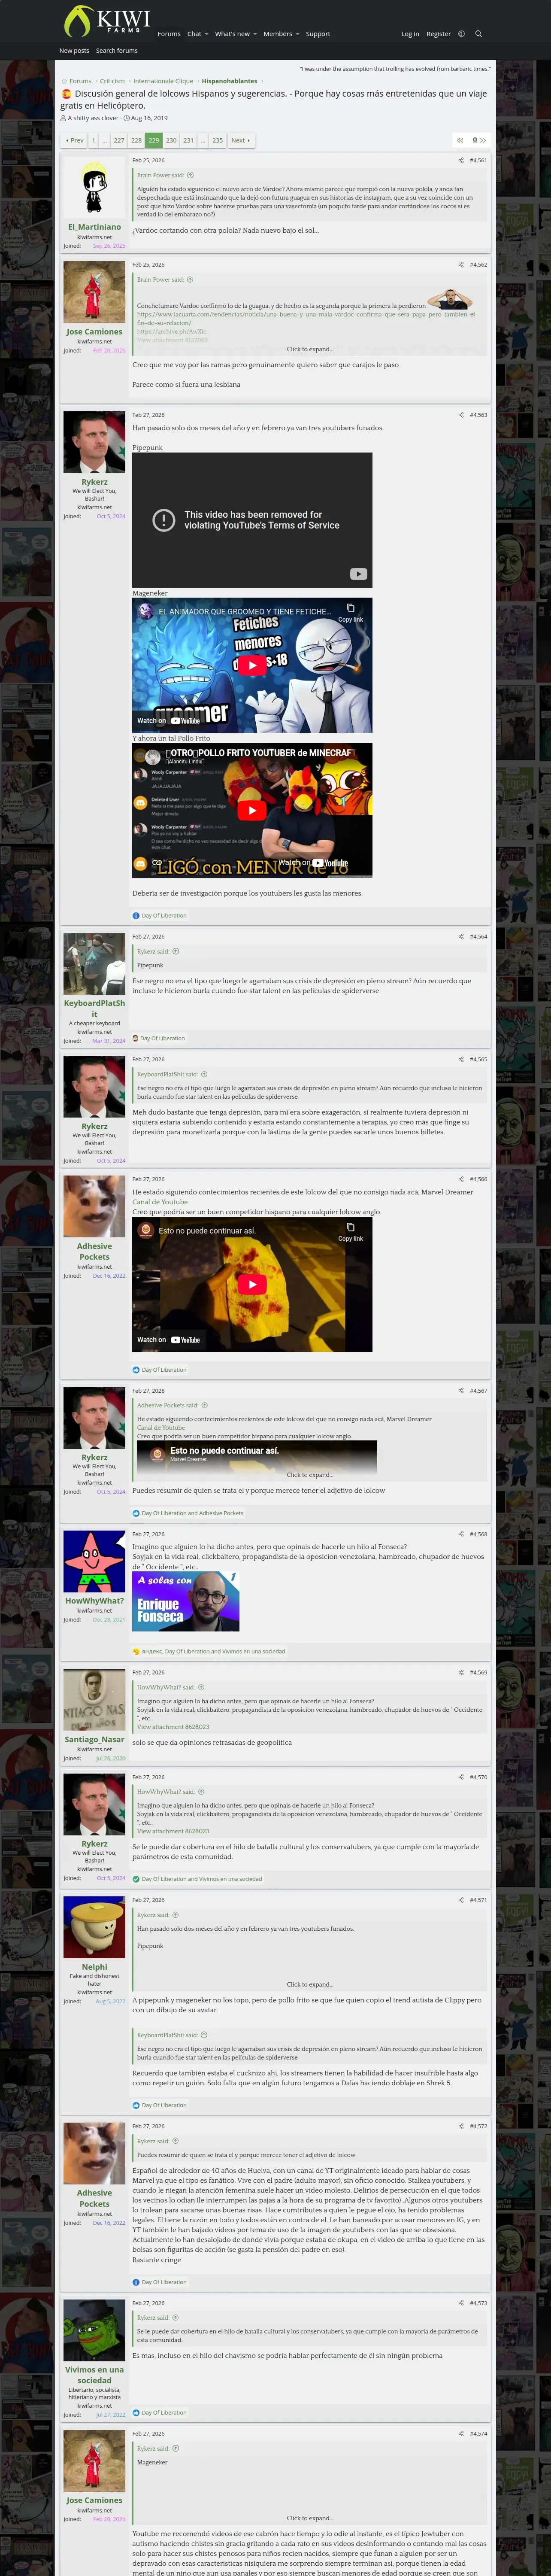Expand the quoted post in #4,562
The image size is (551, 2576).
(x=310, y=349)
